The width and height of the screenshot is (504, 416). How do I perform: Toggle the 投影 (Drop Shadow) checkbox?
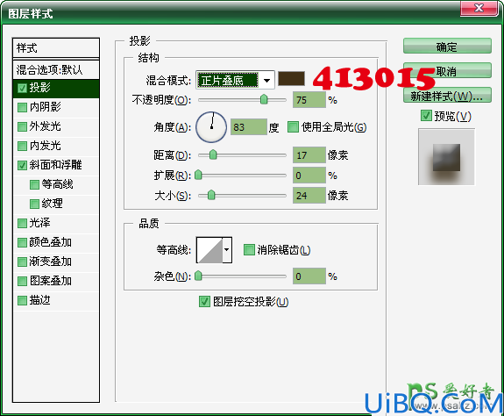(22, 88)
